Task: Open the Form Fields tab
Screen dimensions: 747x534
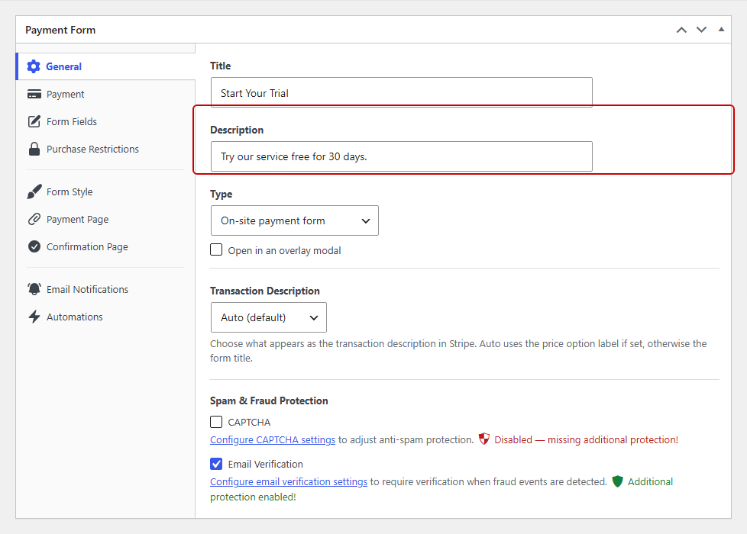Action: pyautogui.click(x=105, y=122)
